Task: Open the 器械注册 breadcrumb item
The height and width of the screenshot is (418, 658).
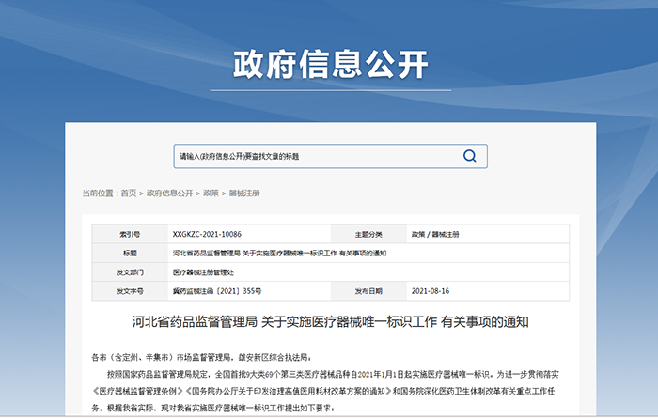Action: (x=244, y=193)
